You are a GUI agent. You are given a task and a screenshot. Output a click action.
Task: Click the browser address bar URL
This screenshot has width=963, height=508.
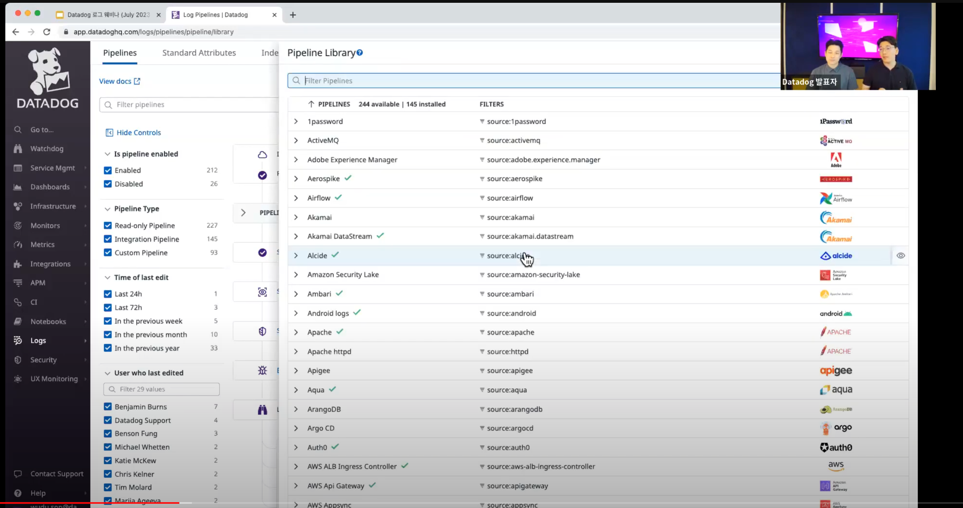(153, 32)
